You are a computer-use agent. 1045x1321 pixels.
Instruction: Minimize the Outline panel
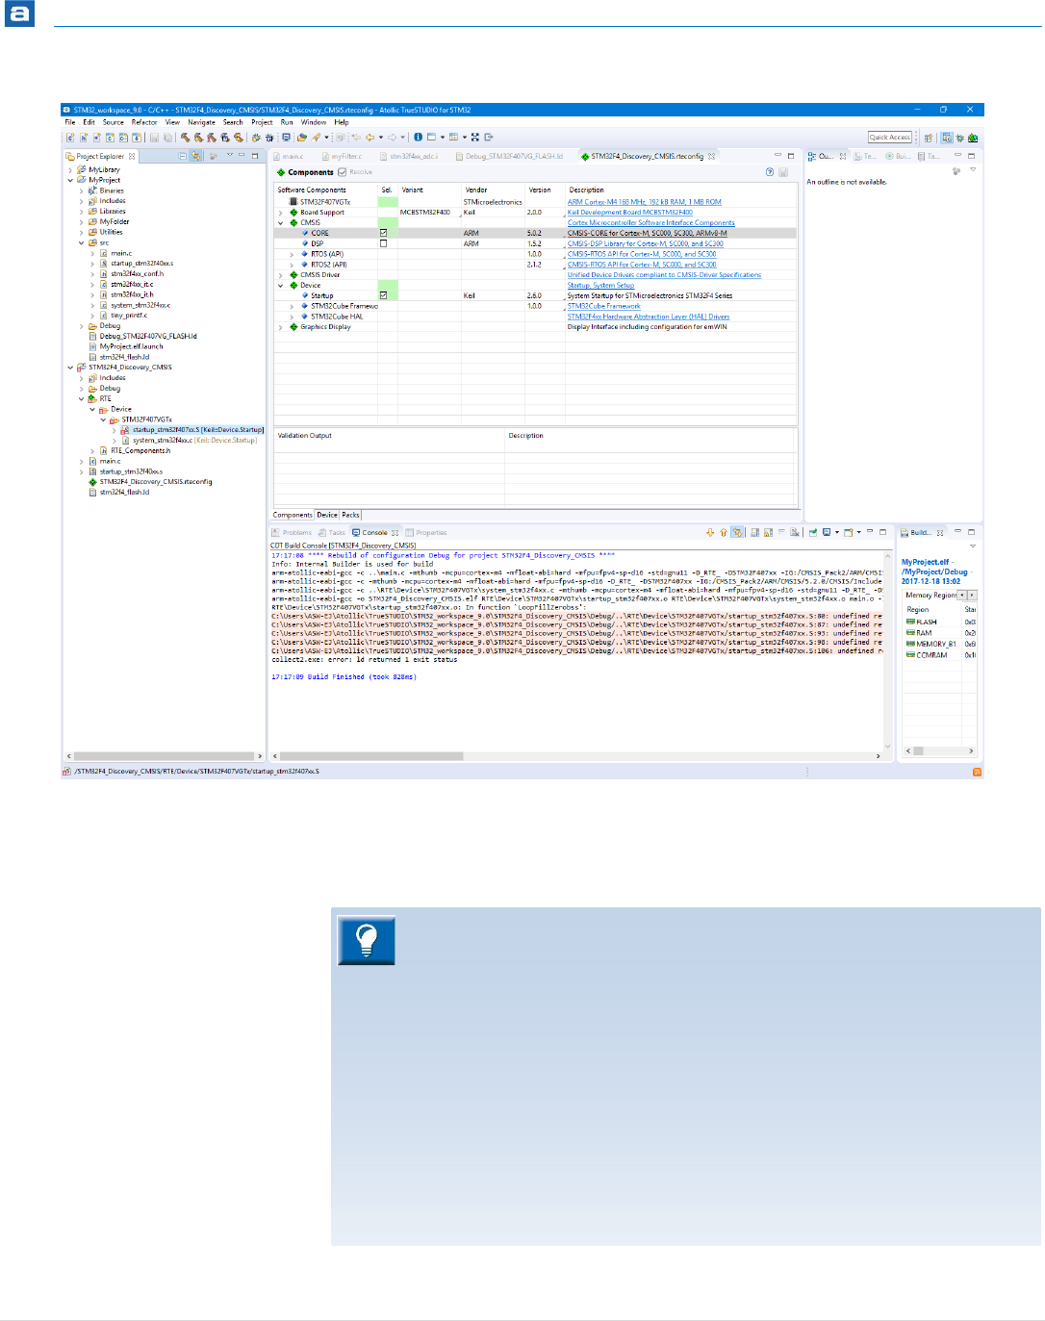coord(957,155)
